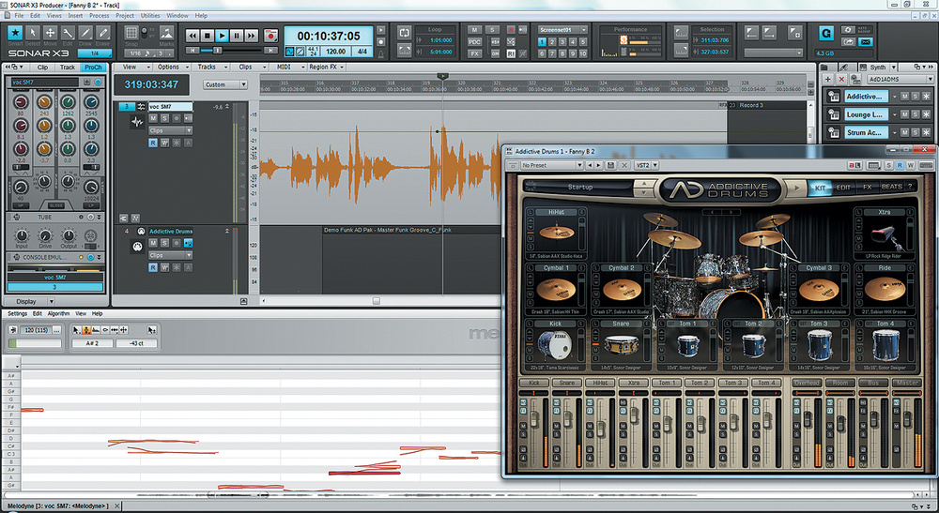The height and width of the screenshot is (513, 939).
Task: Select the Melodyne main arrow tool
Action: (x=76, y=329)
